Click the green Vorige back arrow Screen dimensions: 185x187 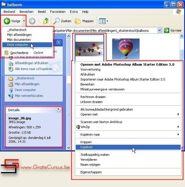click(x=7, y=21)
